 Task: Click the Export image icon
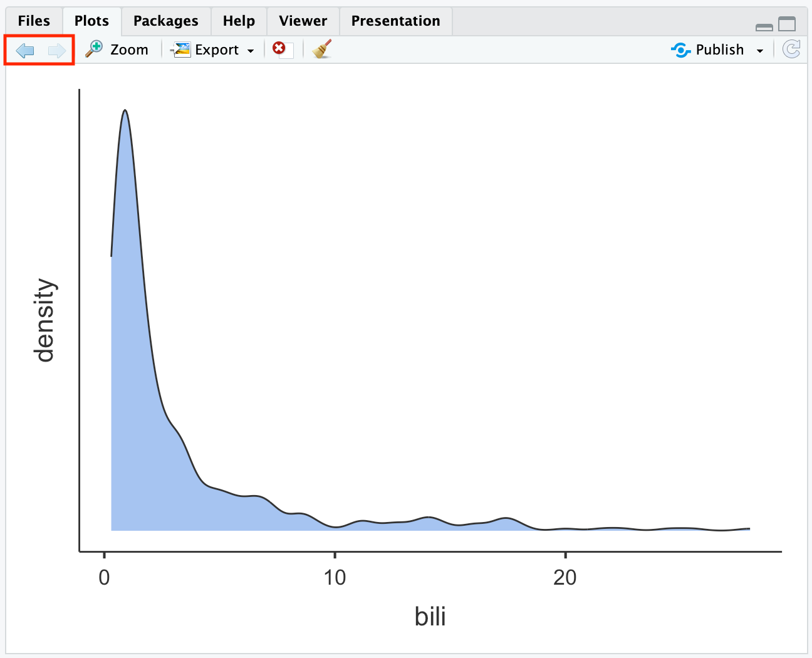[x=181, y=50]
